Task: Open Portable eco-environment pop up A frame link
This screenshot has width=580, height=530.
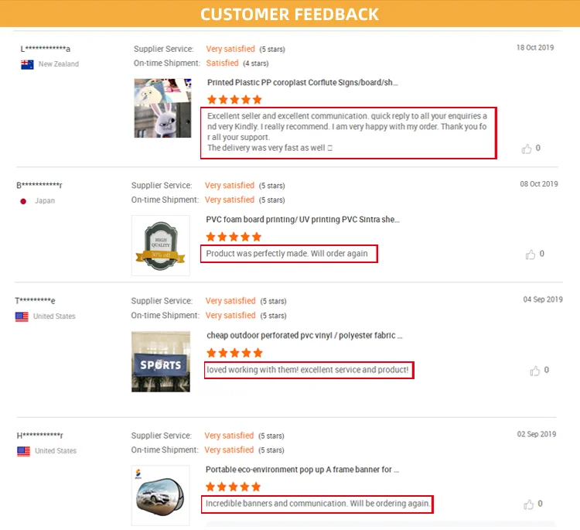Action: (302, 470)
